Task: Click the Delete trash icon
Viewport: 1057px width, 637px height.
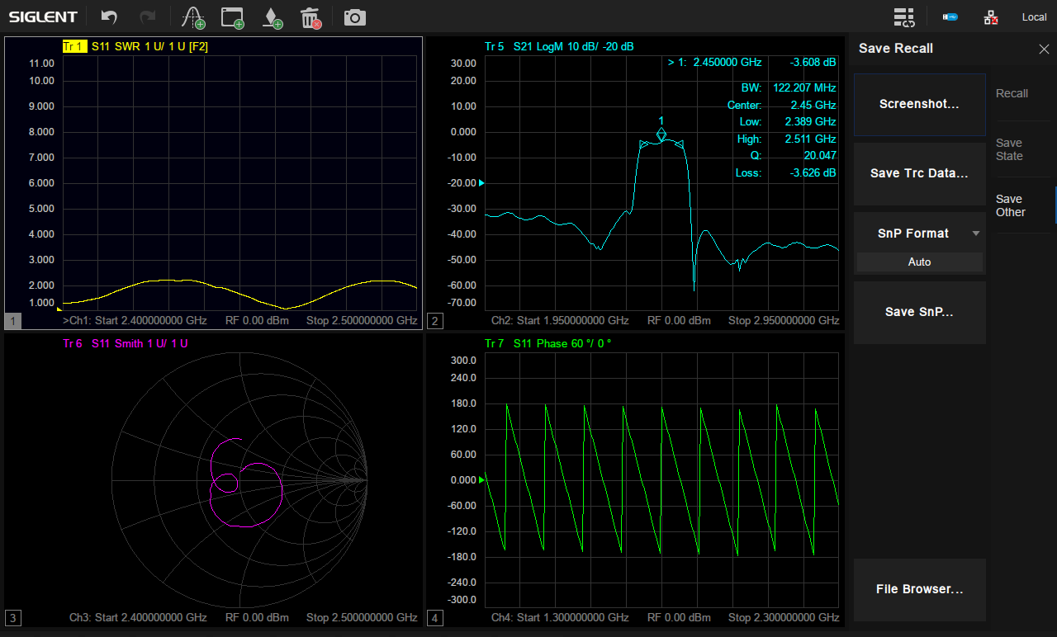Action: 310,17
